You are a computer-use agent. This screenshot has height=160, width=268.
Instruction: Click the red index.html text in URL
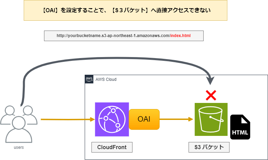click(x=181, y=36)
